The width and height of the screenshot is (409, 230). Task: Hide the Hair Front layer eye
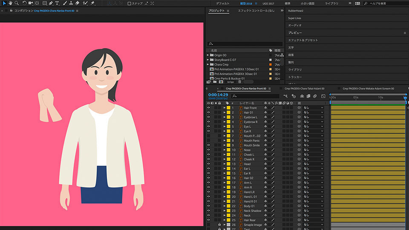click(208, 108)
